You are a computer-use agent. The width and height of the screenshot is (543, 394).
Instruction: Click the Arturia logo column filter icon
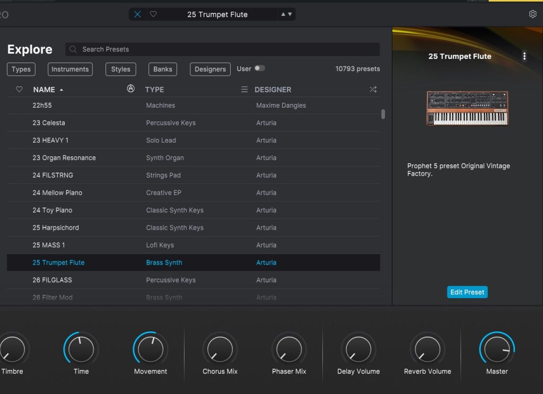pyautogui.click(x=131, y=89)
